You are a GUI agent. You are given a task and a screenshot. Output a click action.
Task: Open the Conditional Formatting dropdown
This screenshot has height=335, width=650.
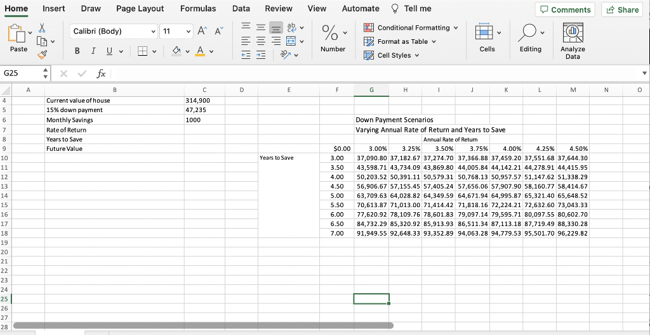(x=411, y=28)
